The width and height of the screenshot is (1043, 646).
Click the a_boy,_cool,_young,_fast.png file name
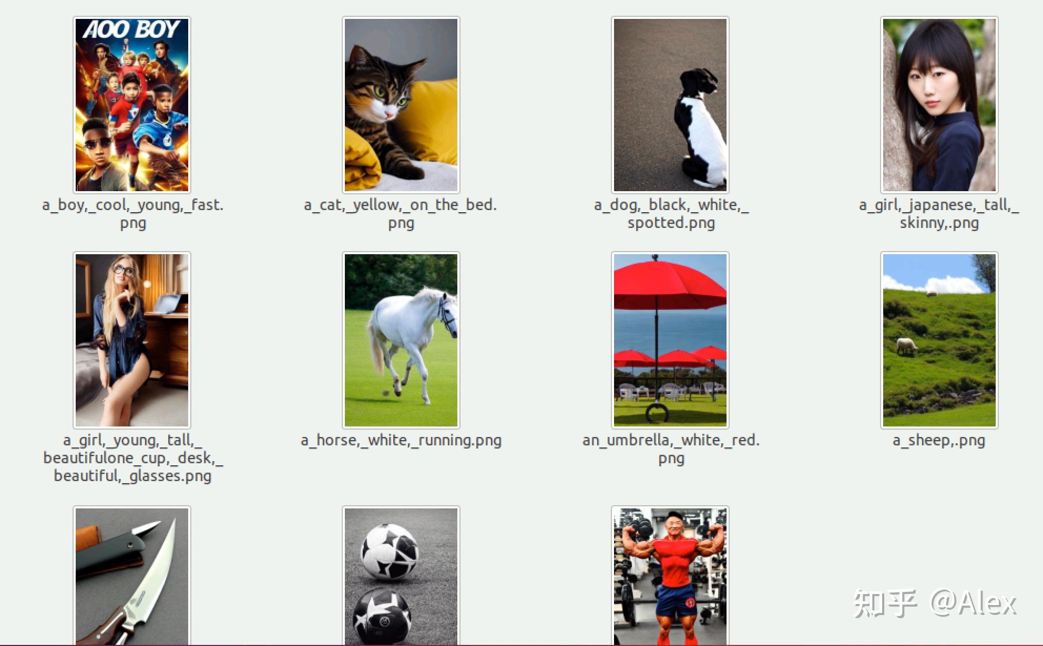[x=133, y=214]
